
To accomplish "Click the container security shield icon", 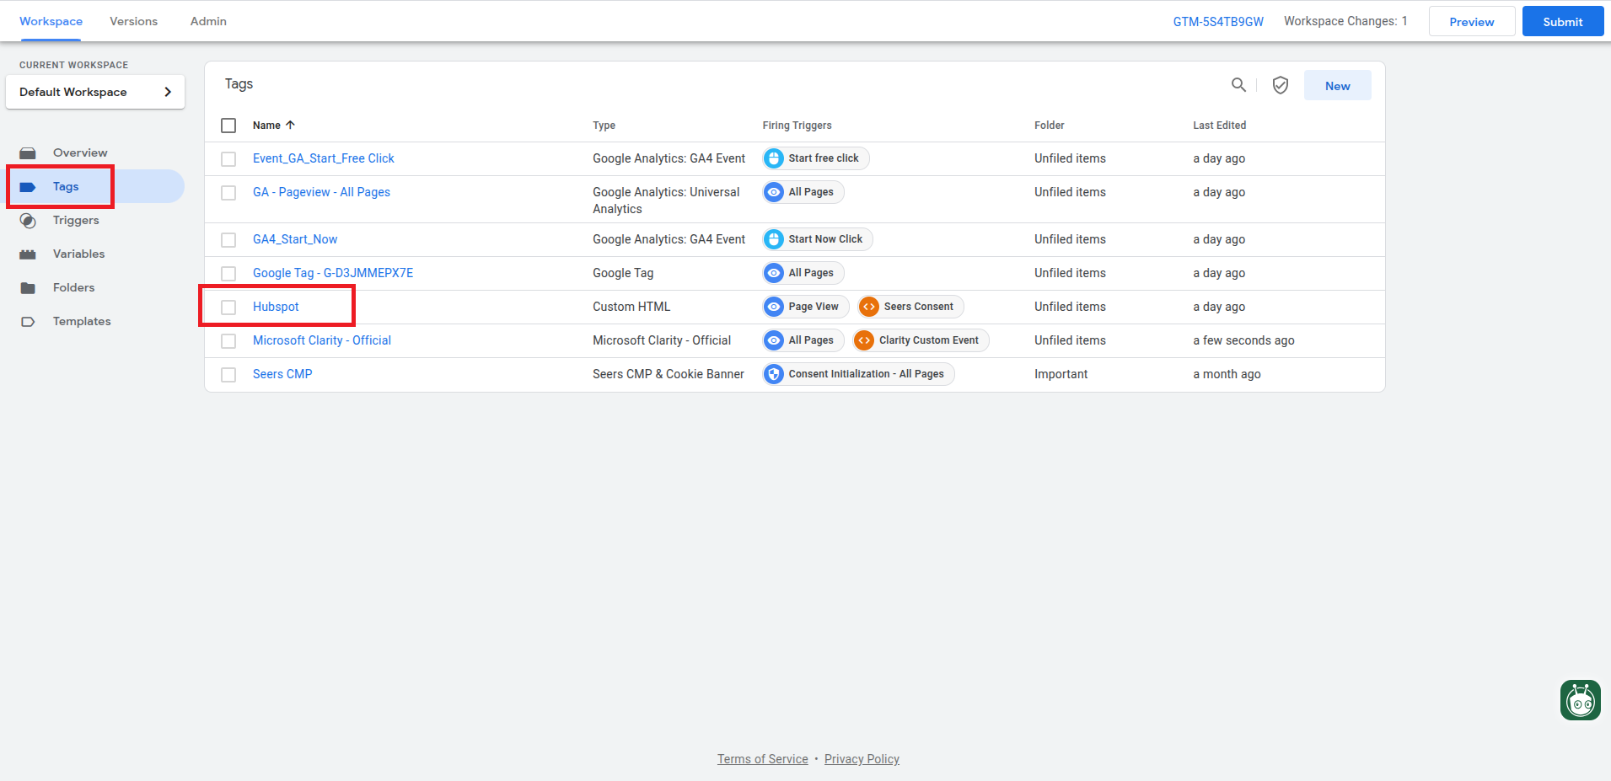I will pos(1280,84).
